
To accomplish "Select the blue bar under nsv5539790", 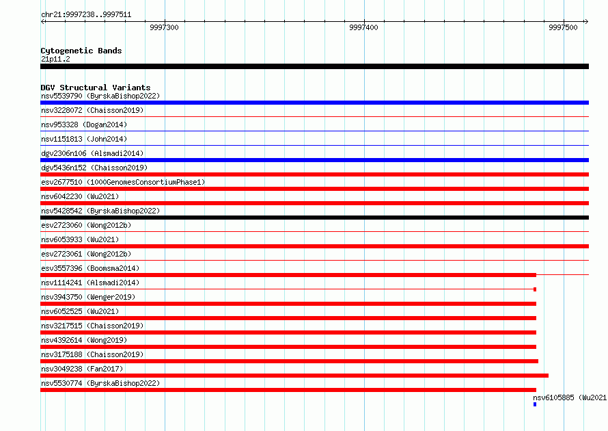I will (314, 103).
